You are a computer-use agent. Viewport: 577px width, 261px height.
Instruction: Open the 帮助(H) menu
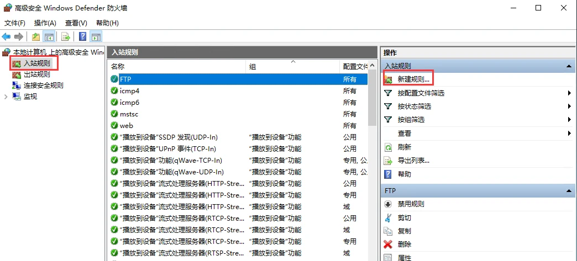click(x=107, y=23)
